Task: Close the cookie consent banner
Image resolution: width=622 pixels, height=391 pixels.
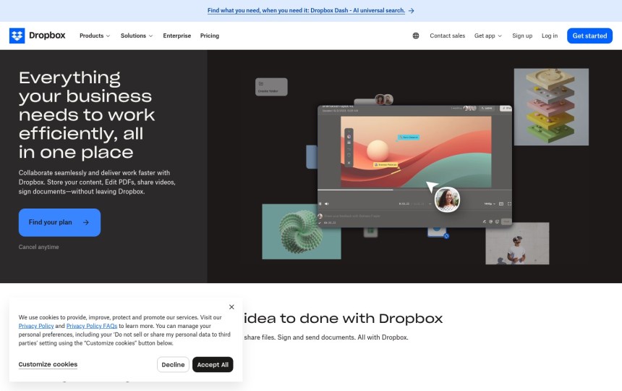Action: click(231, 307)
